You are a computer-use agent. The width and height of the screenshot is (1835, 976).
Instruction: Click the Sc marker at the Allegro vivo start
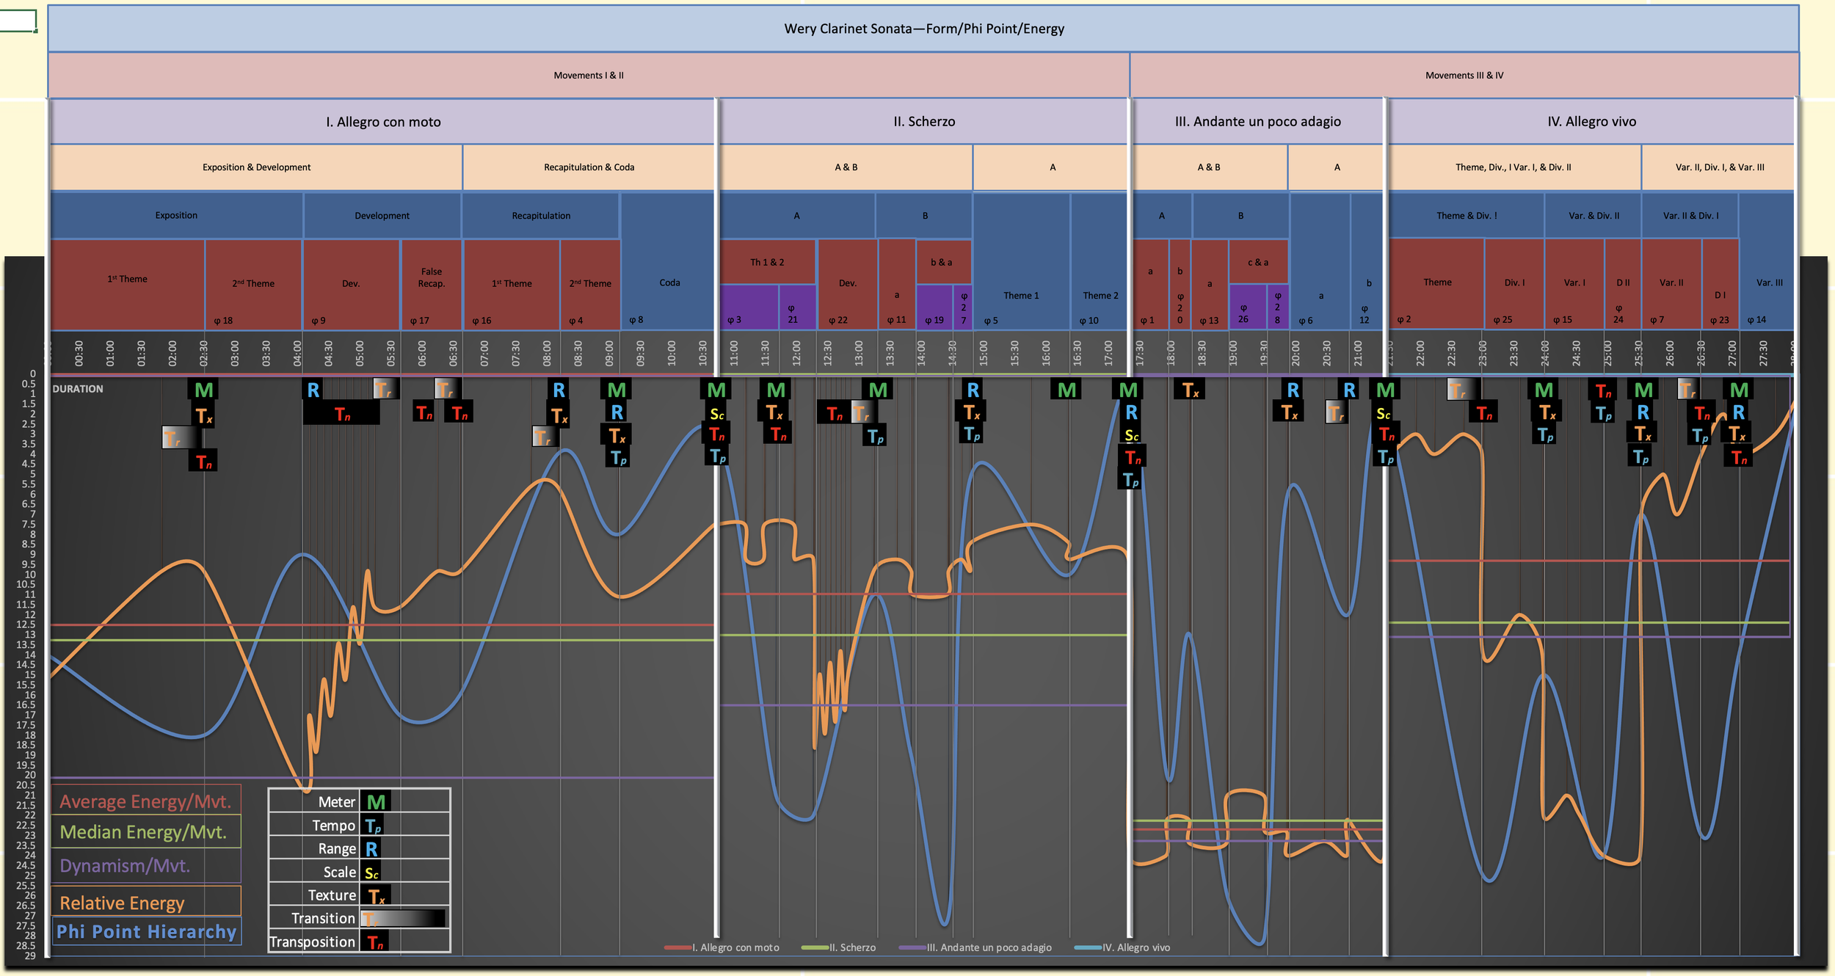point(1384,414)
